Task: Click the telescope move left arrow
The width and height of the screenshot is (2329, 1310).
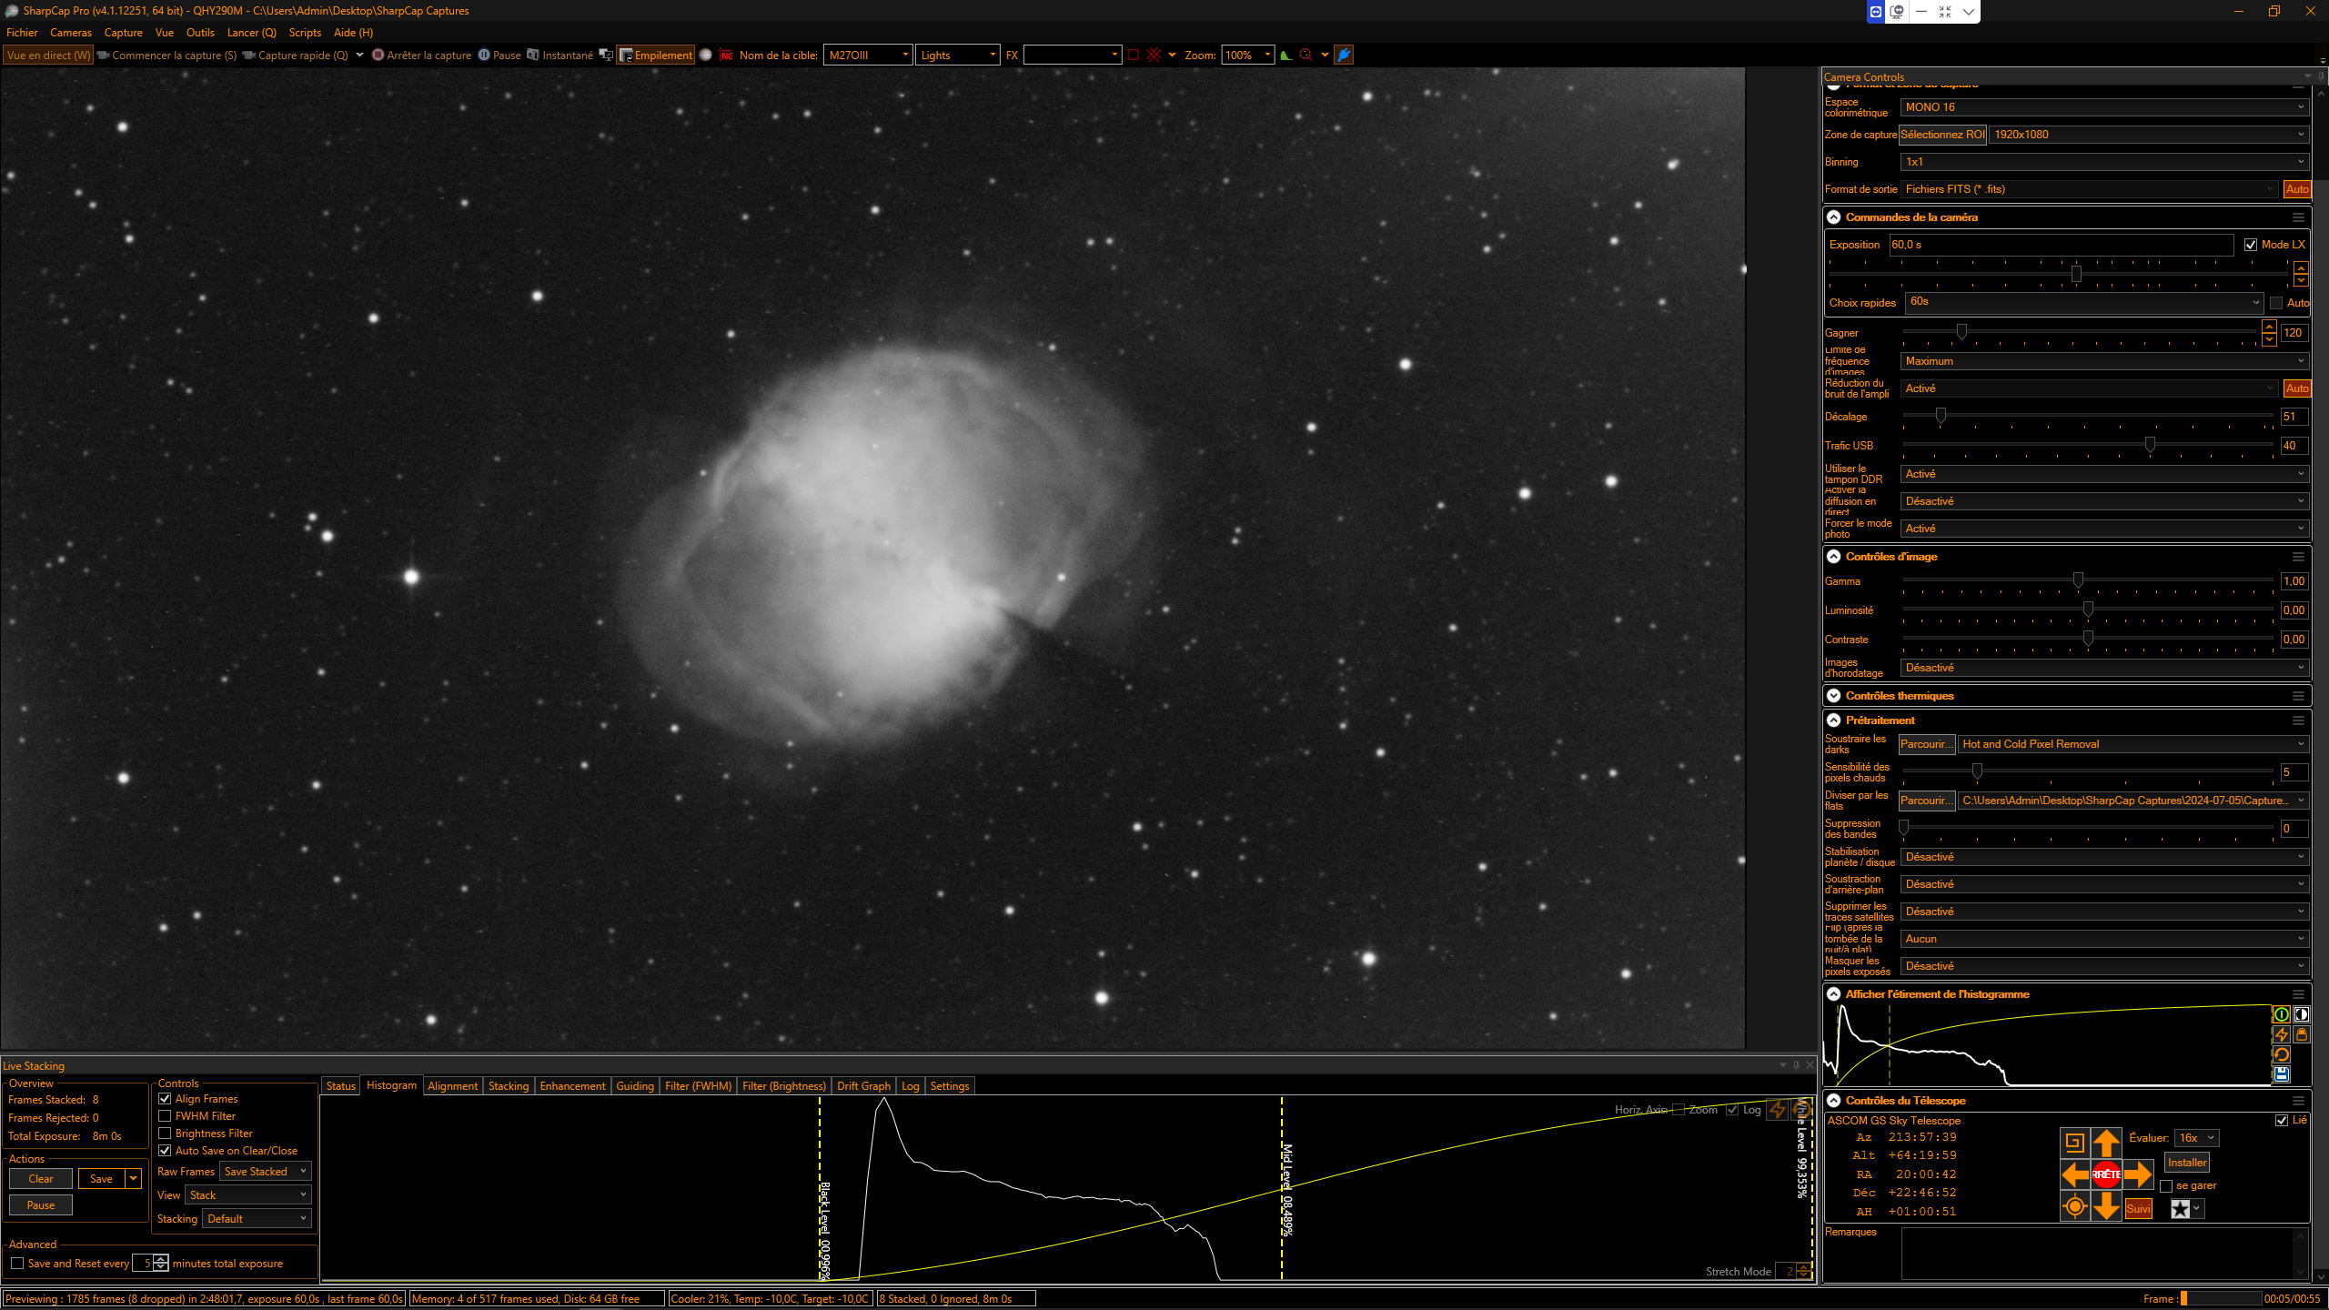Action: click(x=2075, y=1174)
